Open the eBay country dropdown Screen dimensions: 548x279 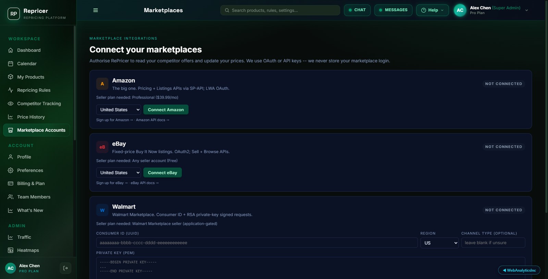[119, 173]
